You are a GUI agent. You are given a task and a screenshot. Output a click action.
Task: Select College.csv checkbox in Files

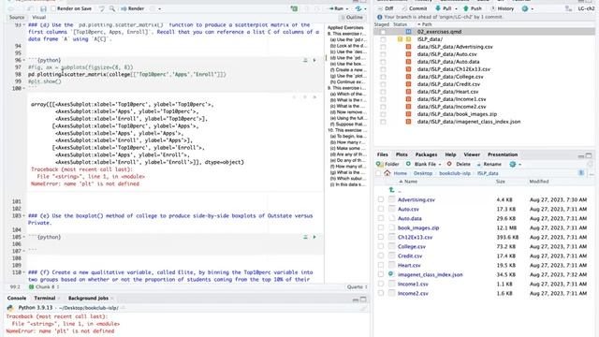381,246
